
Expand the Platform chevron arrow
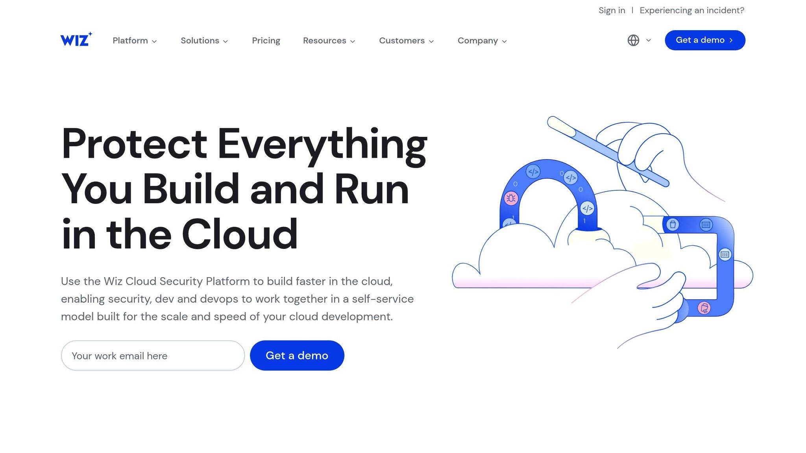click(154, 41)
